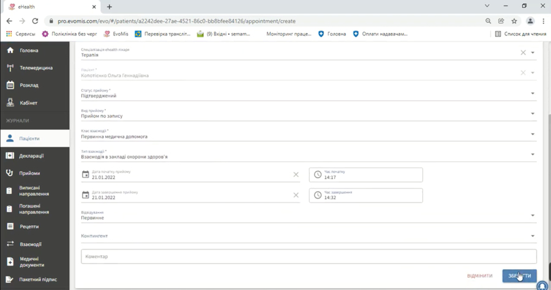The height and width of the screenshot is (290, 551).
Task: Select Пацієнти in the sidebar
Action: (34, 138)
